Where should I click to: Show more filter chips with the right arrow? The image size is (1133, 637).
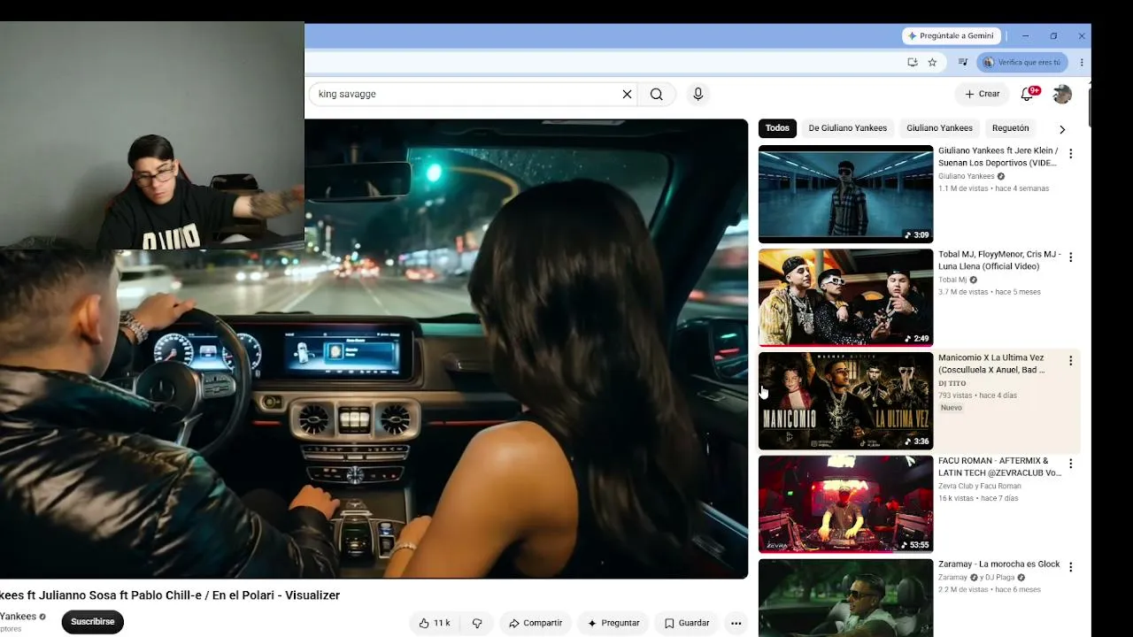pos(1062,129)
